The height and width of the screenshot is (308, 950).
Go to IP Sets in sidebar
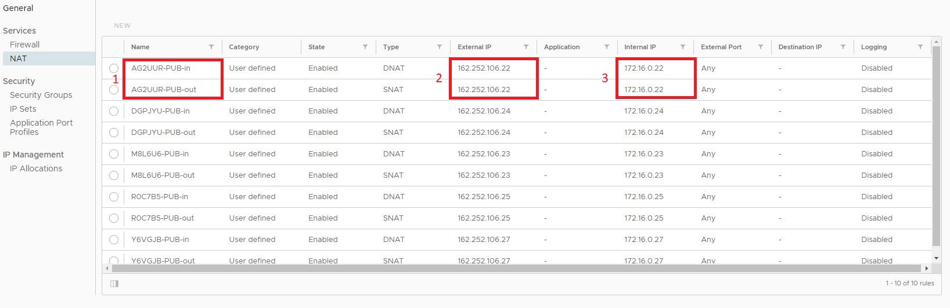[x=23, y=109]
